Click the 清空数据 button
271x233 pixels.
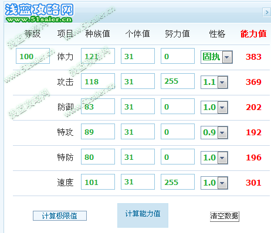[x=225, y=216]
